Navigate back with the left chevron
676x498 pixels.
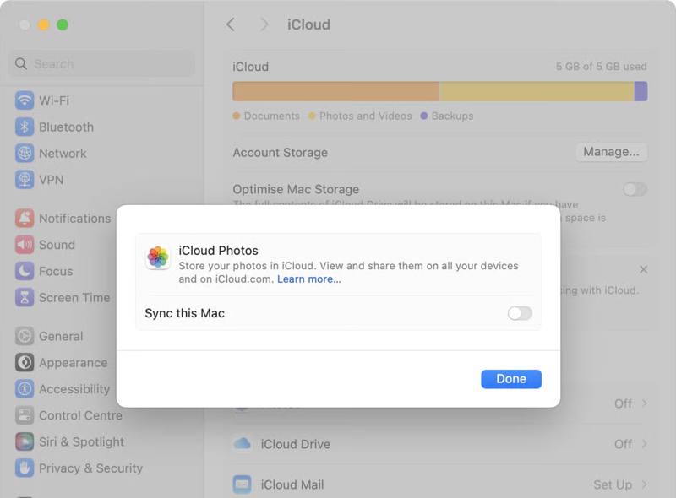pyautogui.click(x=231, y=24)
